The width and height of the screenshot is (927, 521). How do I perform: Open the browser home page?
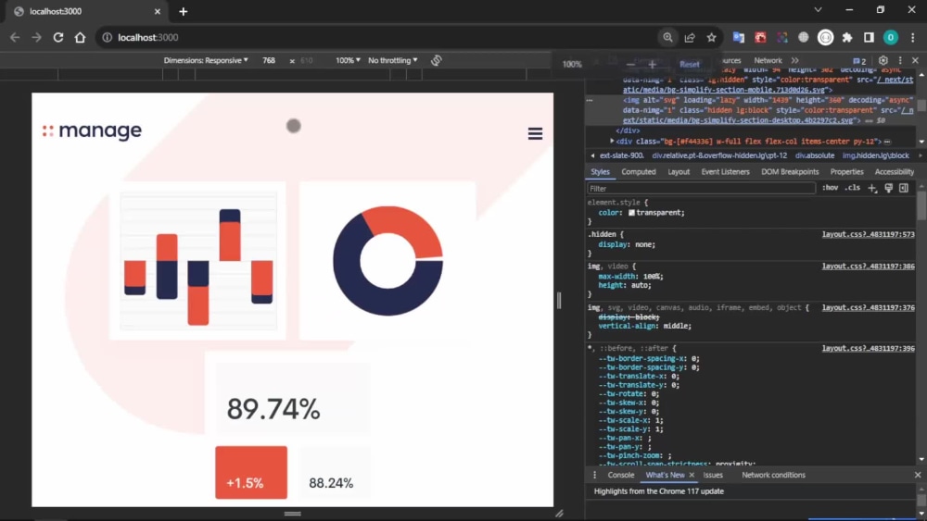point(80,37)
